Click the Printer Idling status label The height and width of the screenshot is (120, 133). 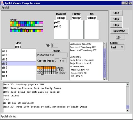(x=76, y=18)
